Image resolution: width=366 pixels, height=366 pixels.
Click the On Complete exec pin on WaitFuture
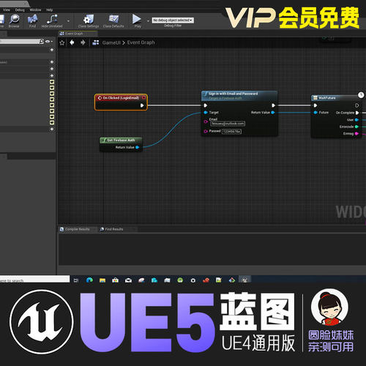click(357, 113)
